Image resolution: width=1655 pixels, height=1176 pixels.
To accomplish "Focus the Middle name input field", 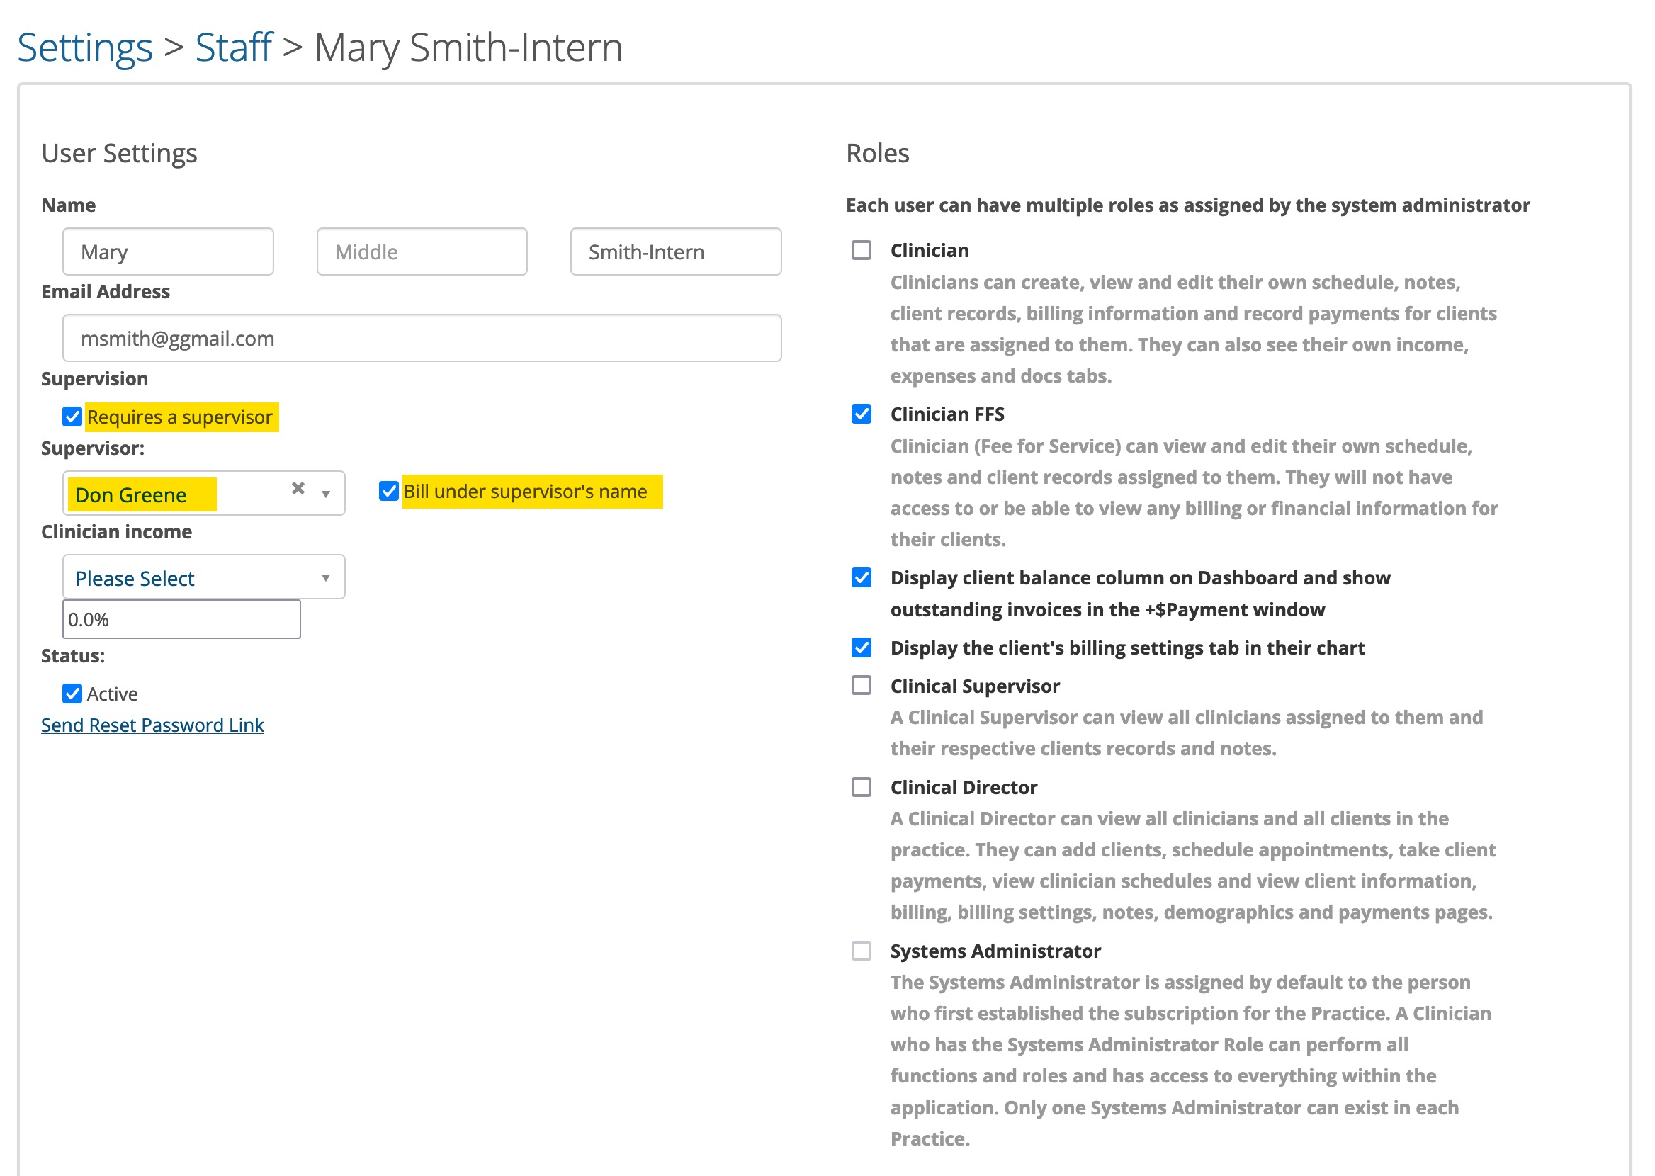I will [422, 252].
